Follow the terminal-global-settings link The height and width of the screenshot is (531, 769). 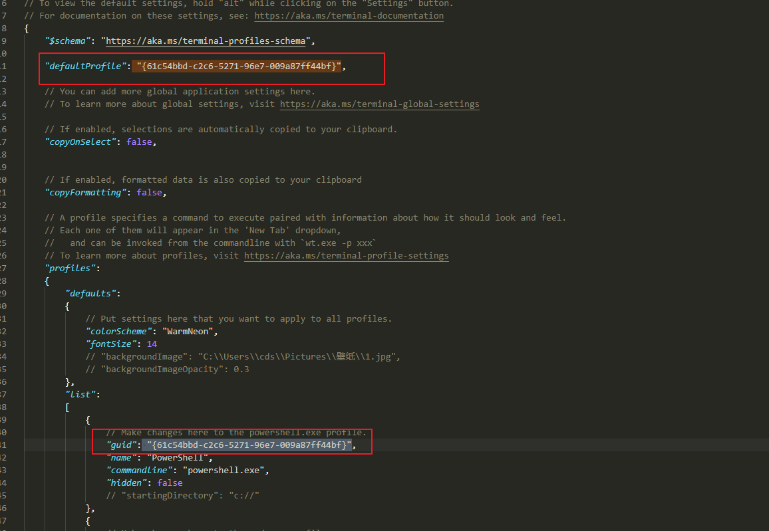tap(380, 104)
